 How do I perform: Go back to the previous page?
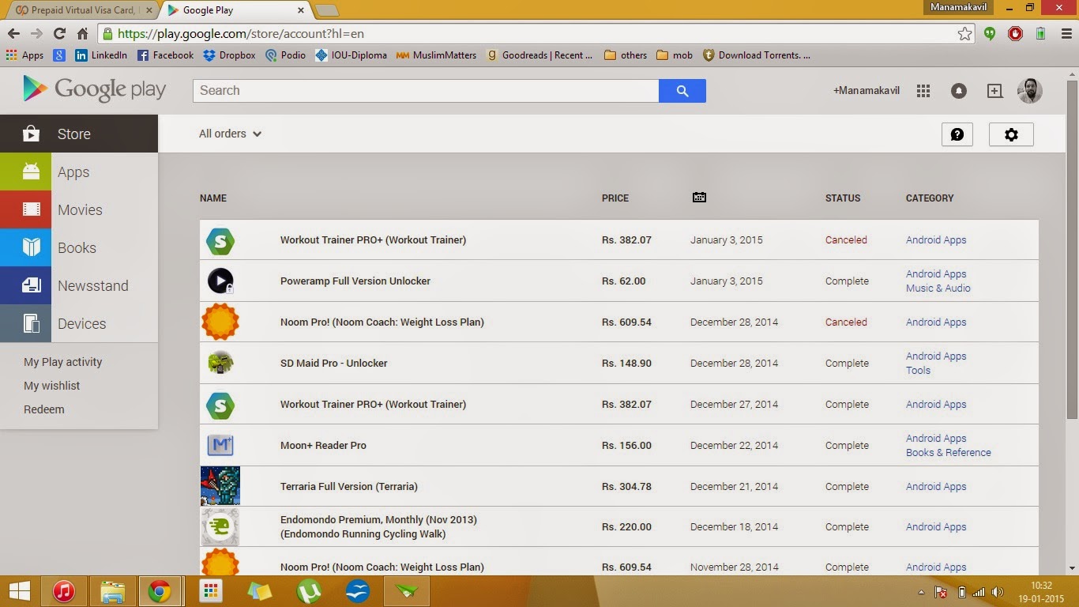[13, 34]
